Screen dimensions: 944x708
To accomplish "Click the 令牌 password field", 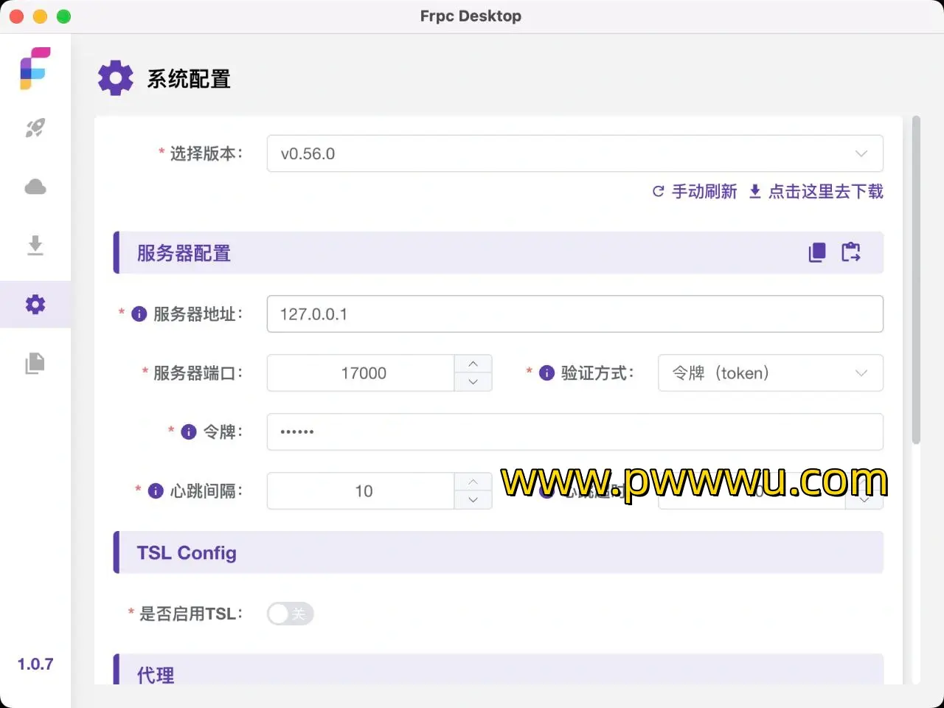I will pos(575,432).
